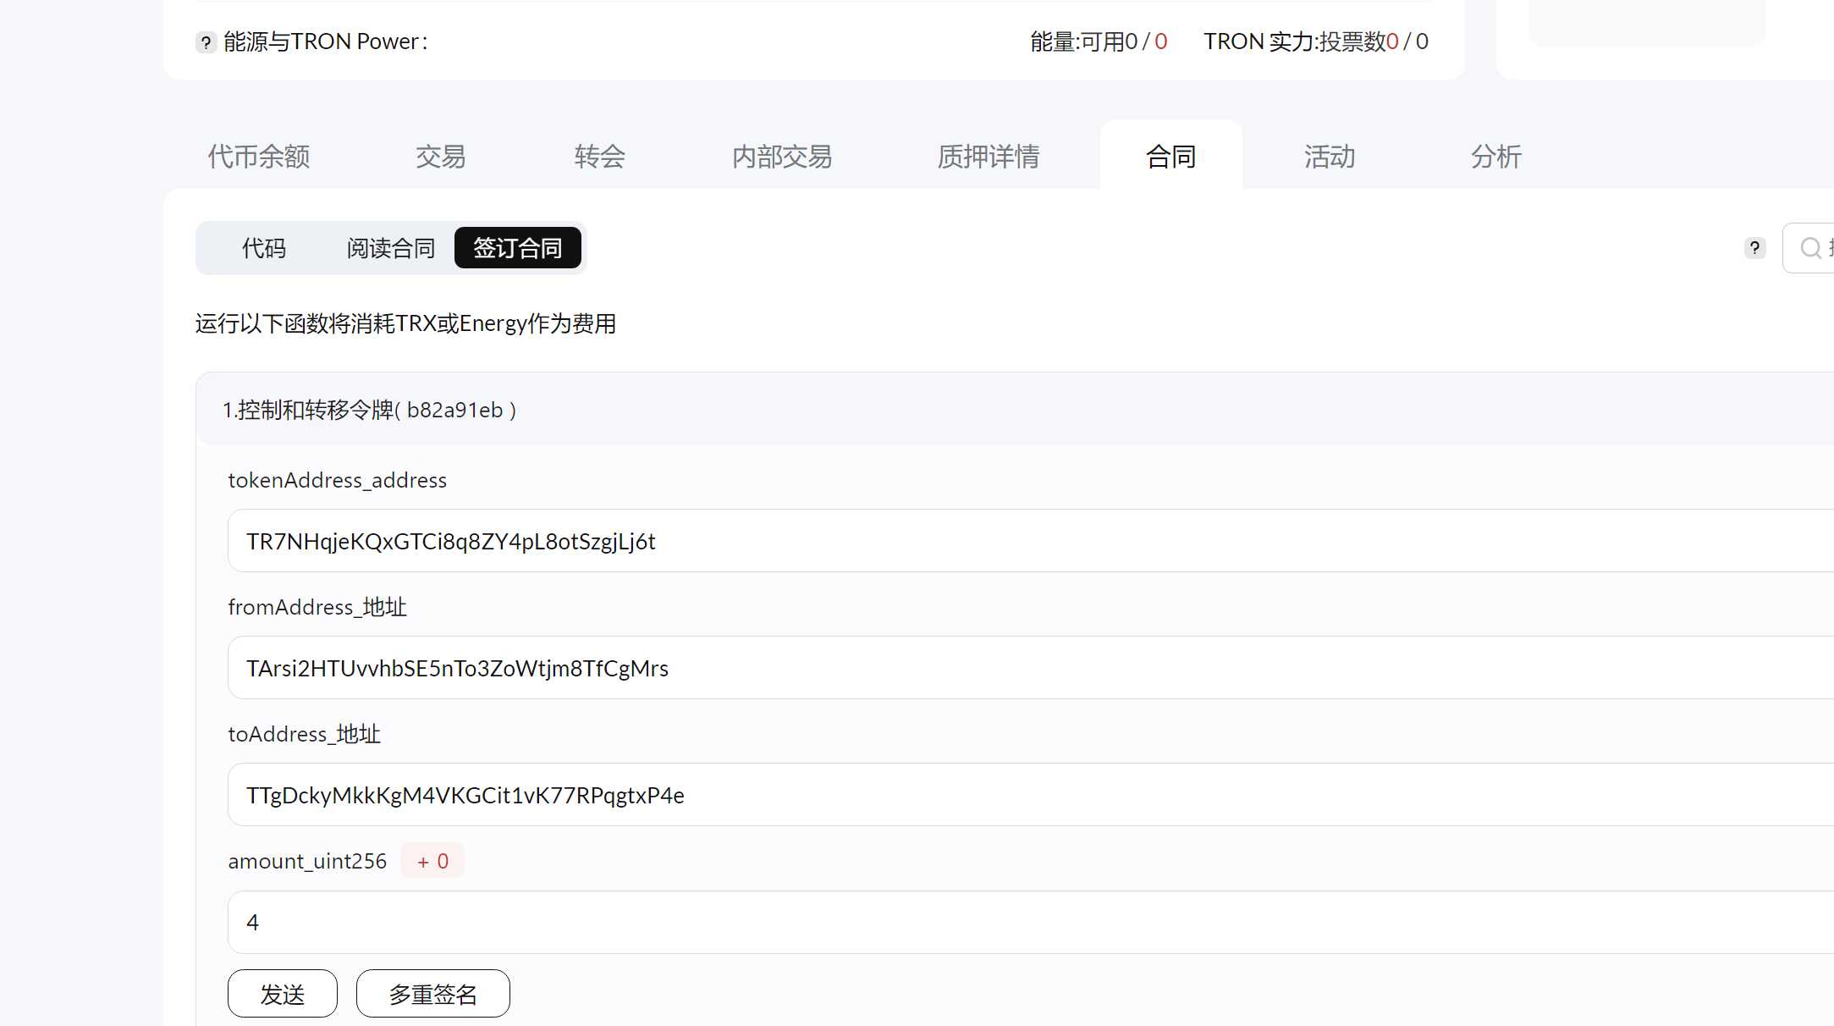Select the 内部交易 tab
Viewport: 1834px width, 1026px height.
point(782,157)
